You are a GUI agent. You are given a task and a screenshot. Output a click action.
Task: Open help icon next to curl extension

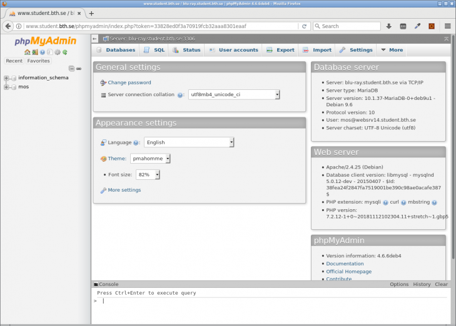(x=403, y=202)
